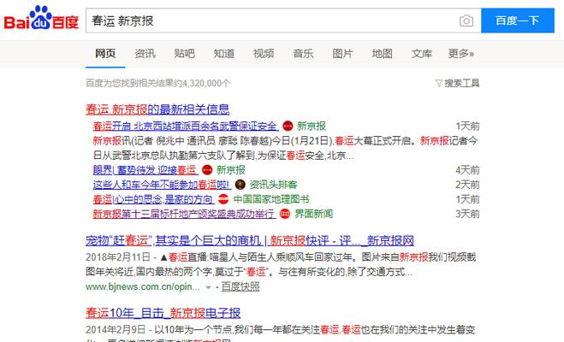
Task: Click the 百度一下 search button
Action: 518,21
